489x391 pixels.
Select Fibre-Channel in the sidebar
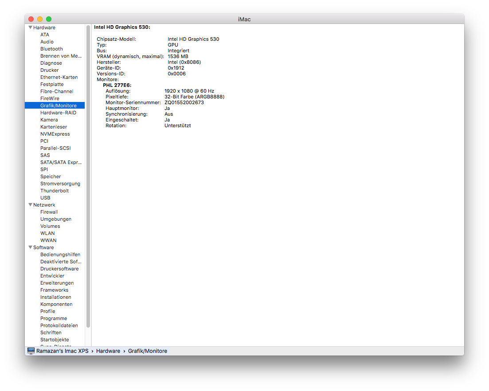57,91
